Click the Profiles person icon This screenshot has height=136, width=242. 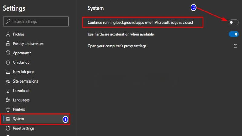8,34
